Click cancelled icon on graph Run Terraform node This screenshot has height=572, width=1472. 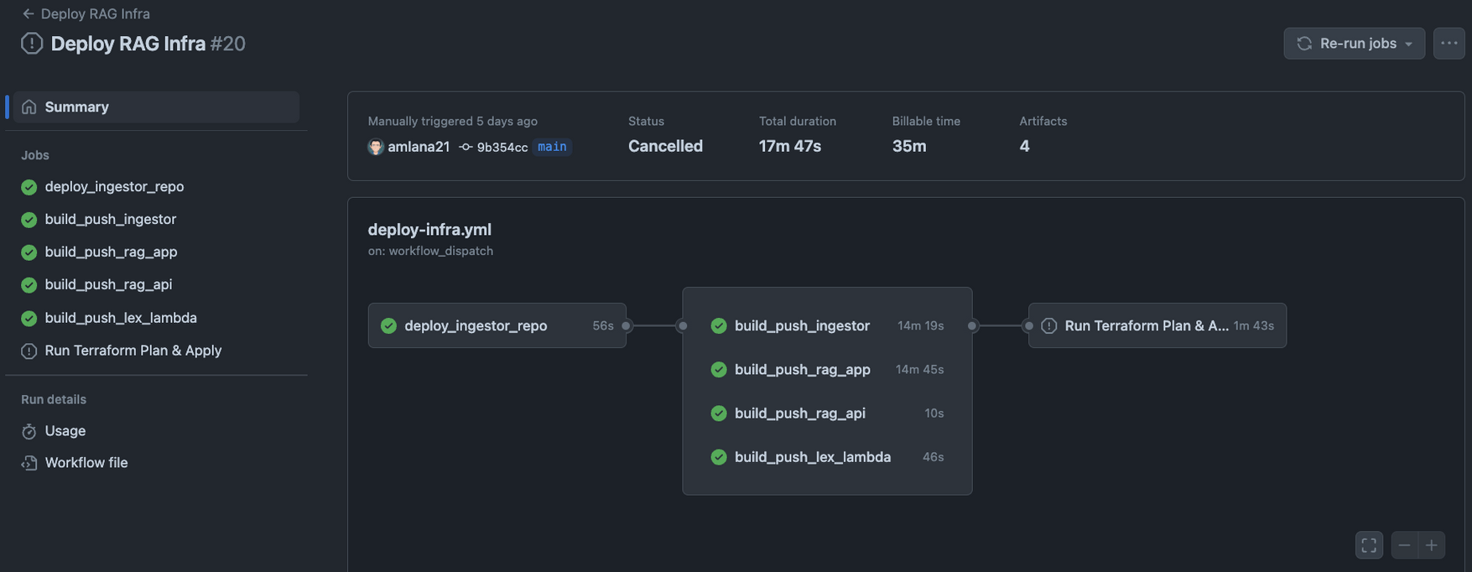(1049, 325)
